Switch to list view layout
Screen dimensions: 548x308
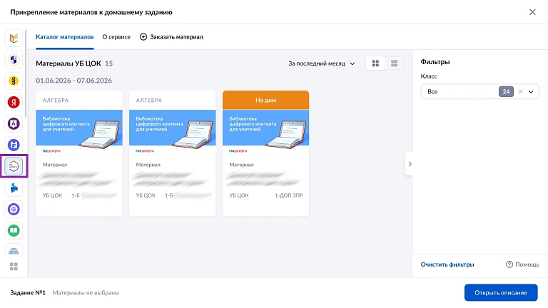tap(394, 63)
